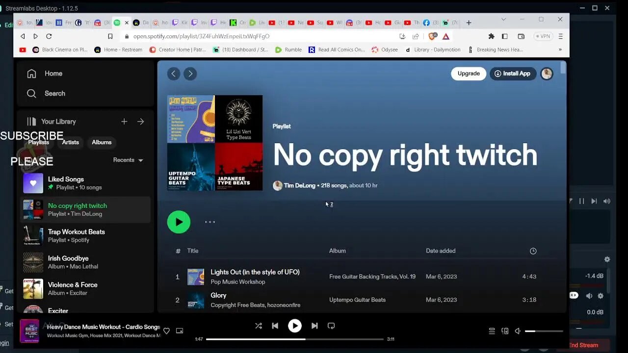Open Trap Workout Beats playlist
The image size is (628, 353).
coord(86,236)
